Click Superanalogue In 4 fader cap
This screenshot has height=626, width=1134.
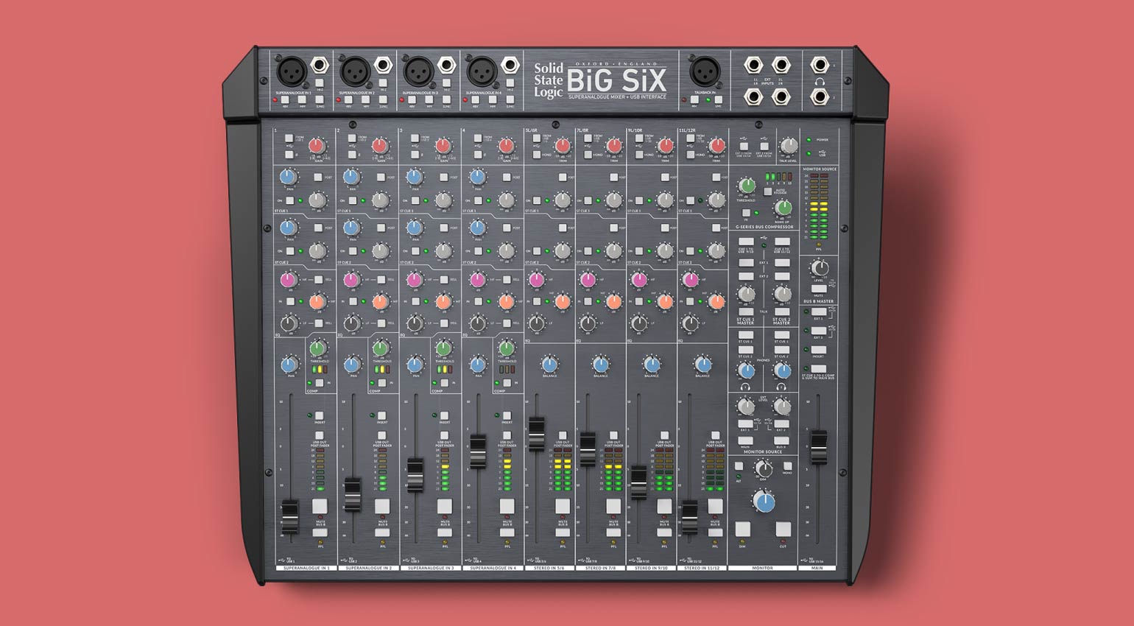tap(478, 452)
